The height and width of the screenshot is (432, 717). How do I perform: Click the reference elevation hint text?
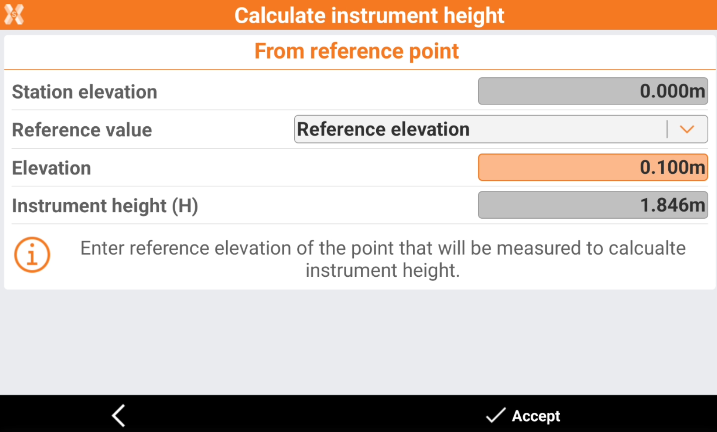(x=382, y=259)
